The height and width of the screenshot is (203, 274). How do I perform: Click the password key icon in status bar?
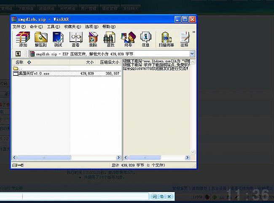pyautogui.click(x=21, y=165)
